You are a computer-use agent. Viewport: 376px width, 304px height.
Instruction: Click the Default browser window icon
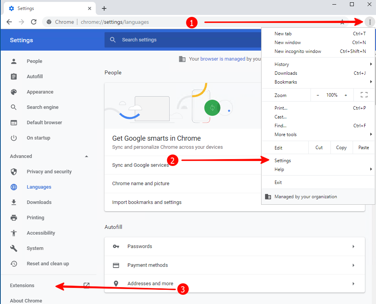(x=14, y=122)
